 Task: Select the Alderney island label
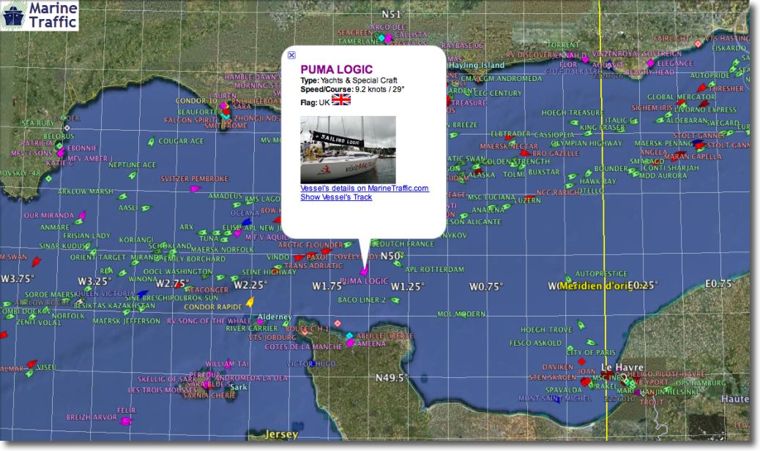275,317
